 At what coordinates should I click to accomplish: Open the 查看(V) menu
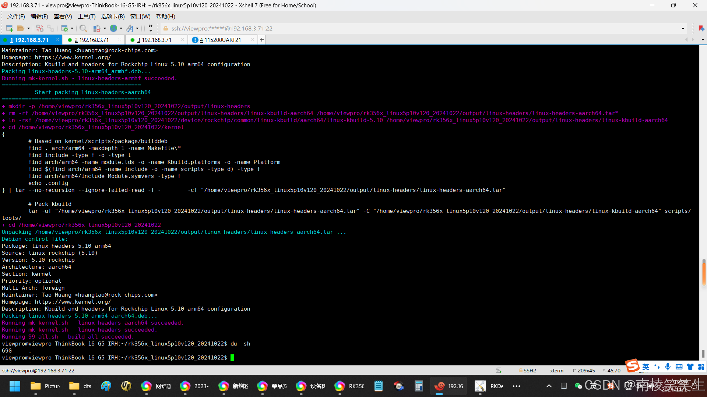point(63,17)
